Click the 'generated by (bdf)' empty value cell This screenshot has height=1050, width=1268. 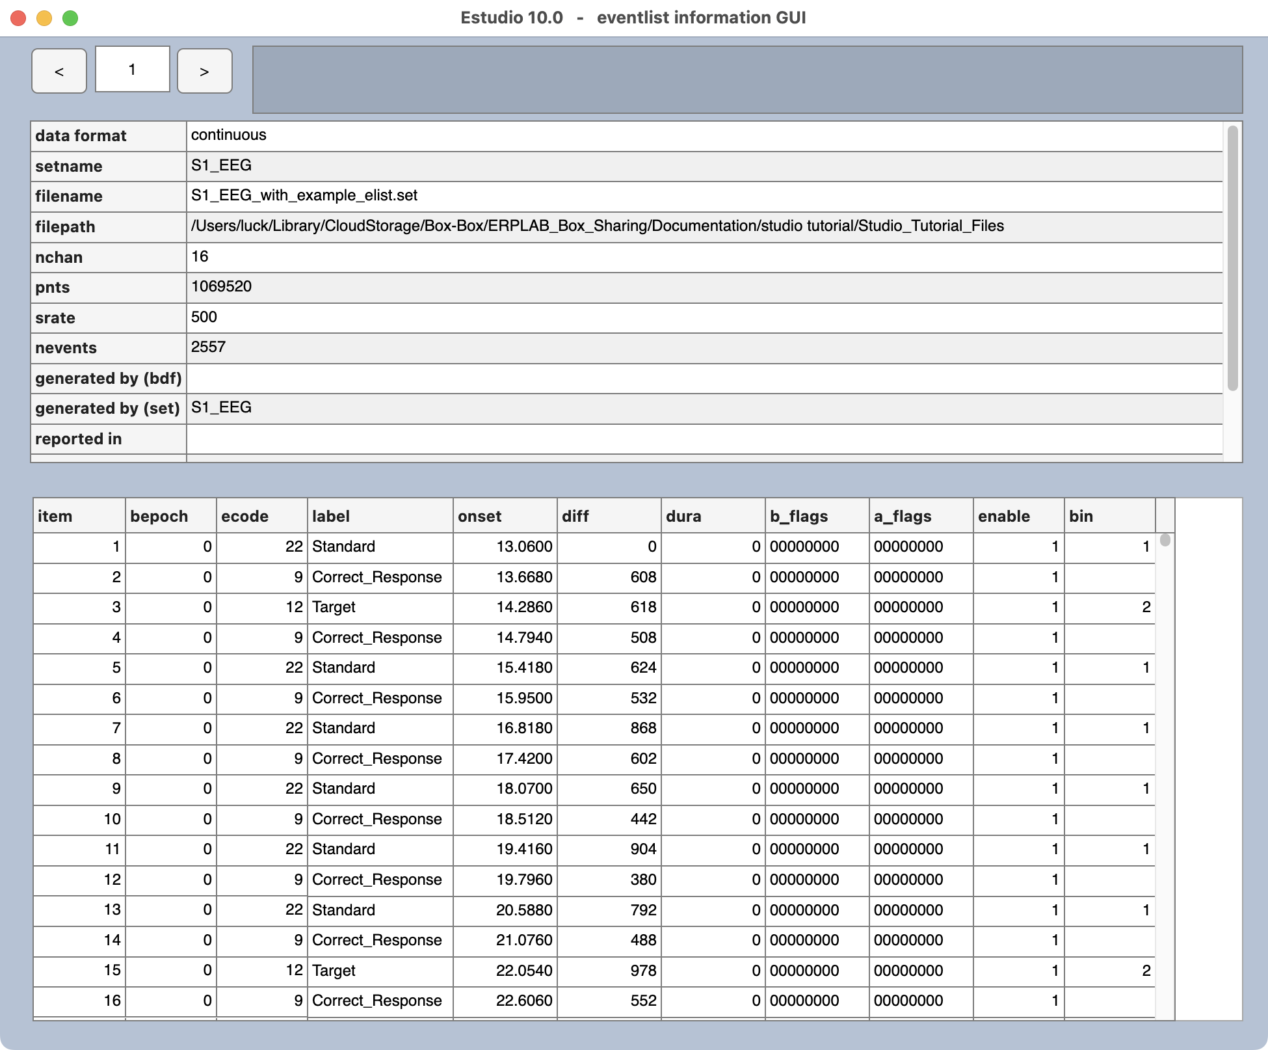click(x=705, y=378)
